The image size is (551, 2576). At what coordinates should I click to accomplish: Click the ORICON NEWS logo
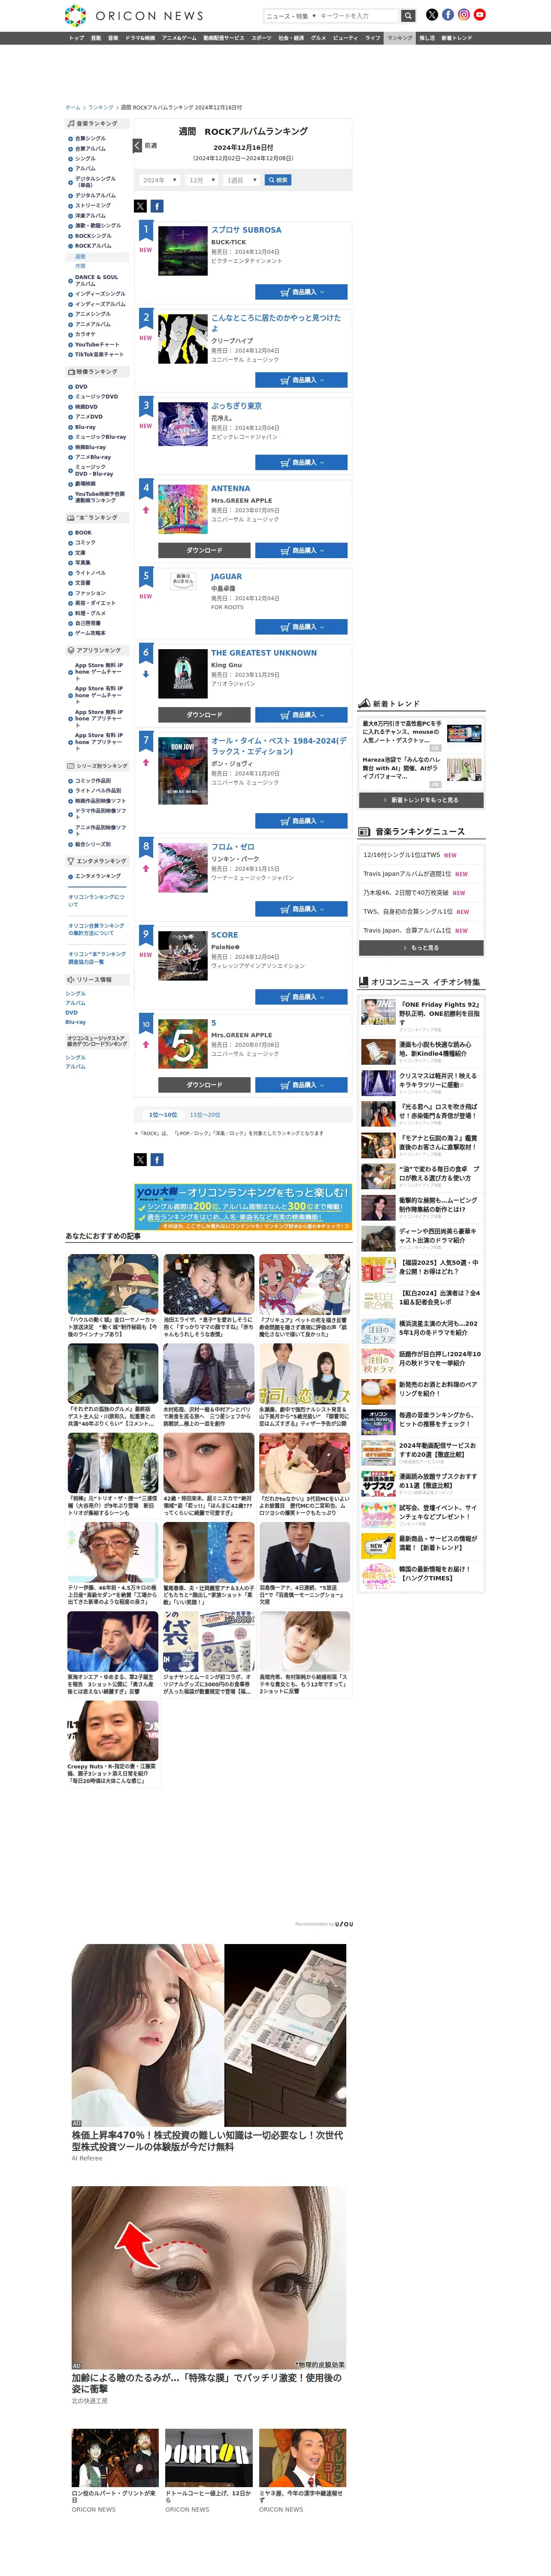pyautogui.click(x=134, y=16)
